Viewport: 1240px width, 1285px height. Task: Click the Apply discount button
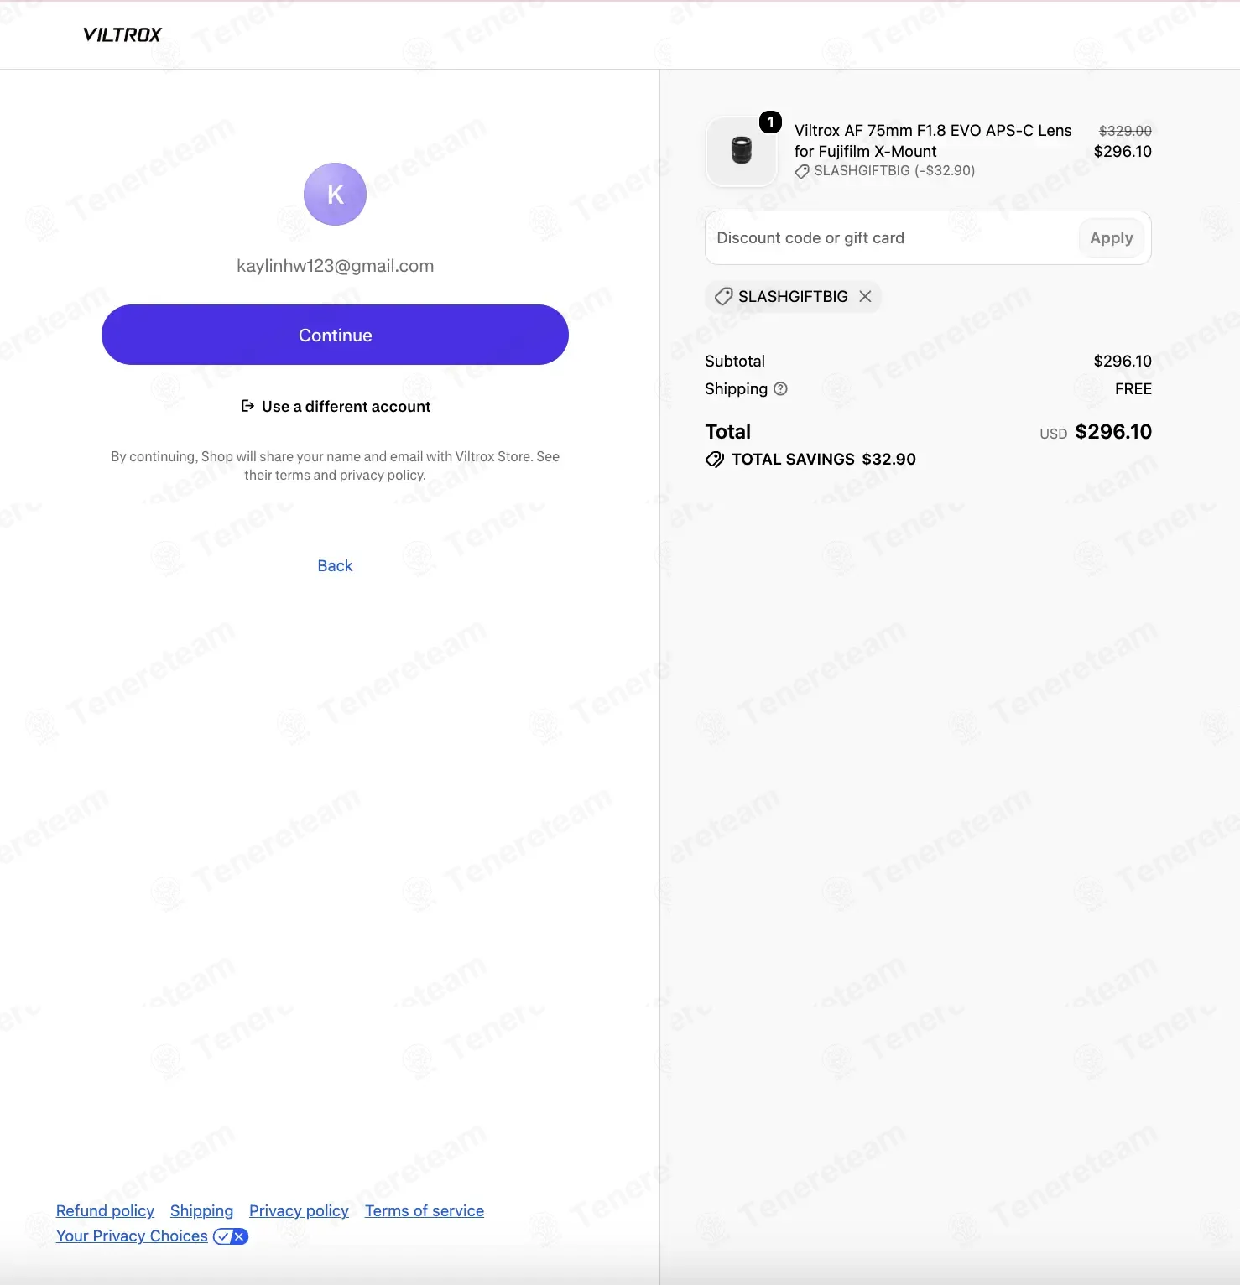[x=1111, y=238]
